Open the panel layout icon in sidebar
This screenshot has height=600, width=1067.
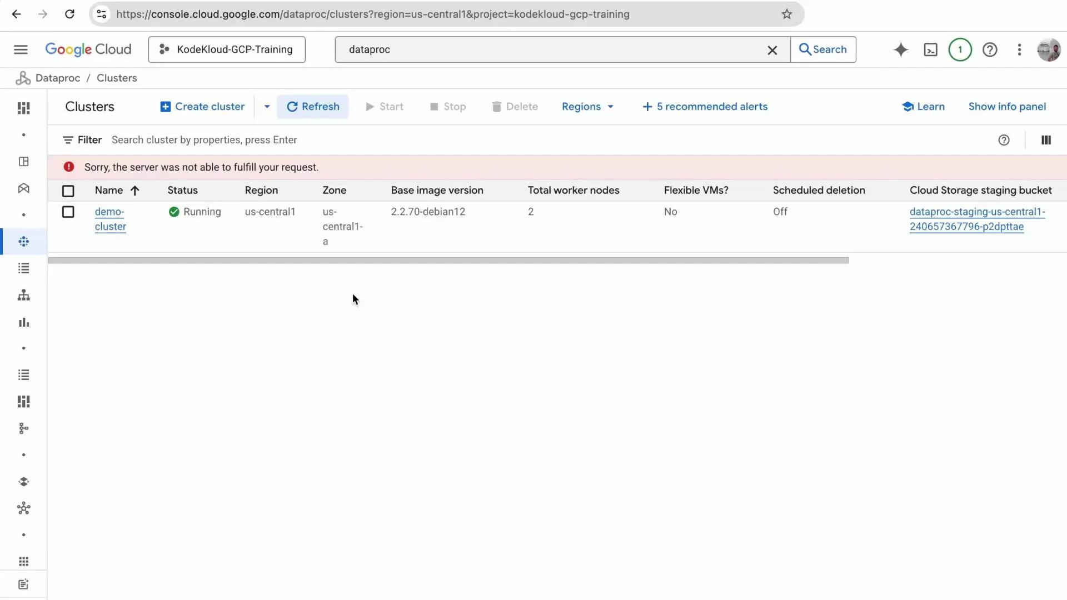tap(23, 162)
